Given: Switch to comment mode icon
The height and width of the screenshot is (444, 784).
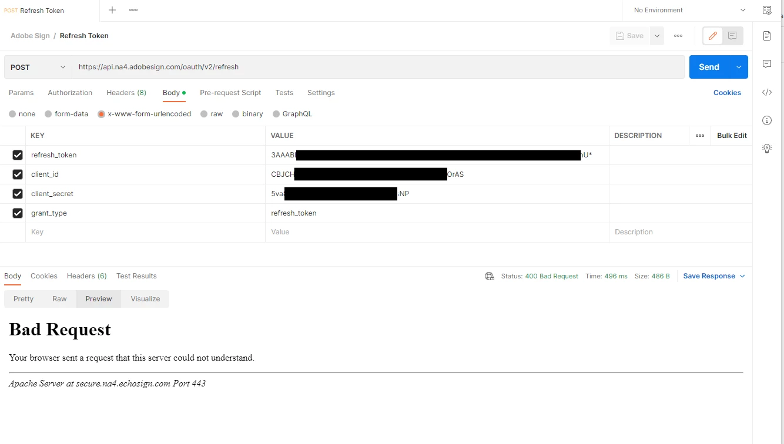Looking at the screenshot, I should pos(732,36).
